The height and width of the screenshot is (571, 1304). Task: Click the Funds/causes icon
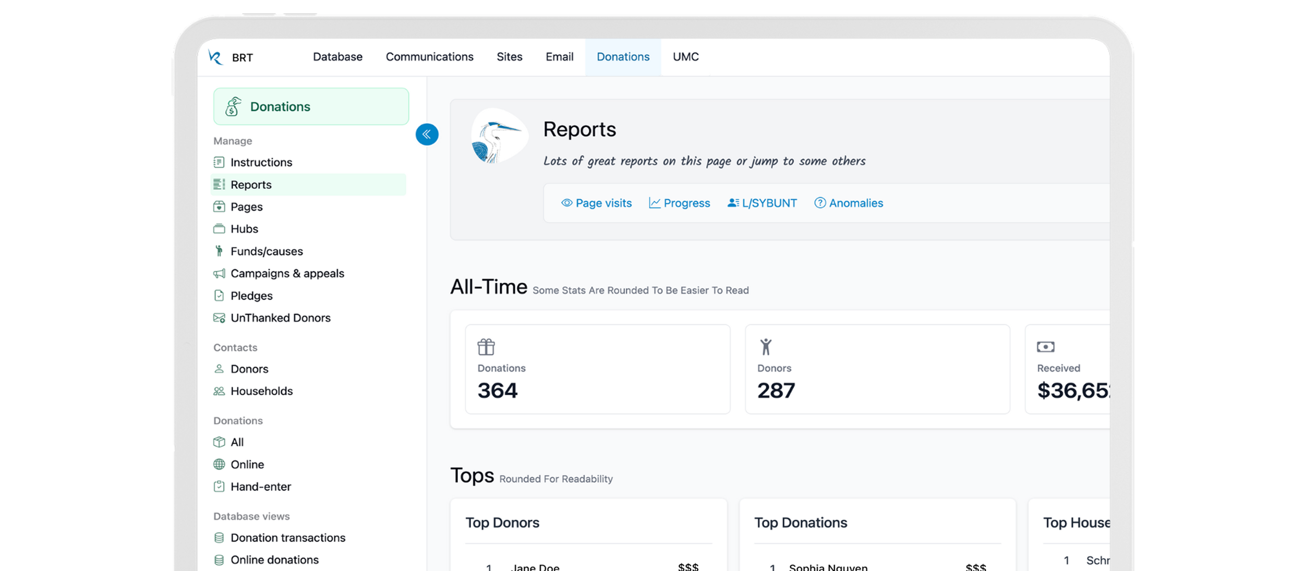(219, 251)
